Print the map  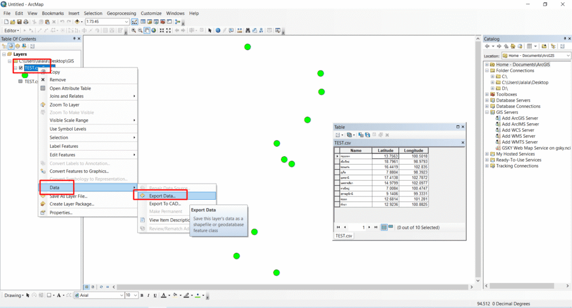coord(26,22)
